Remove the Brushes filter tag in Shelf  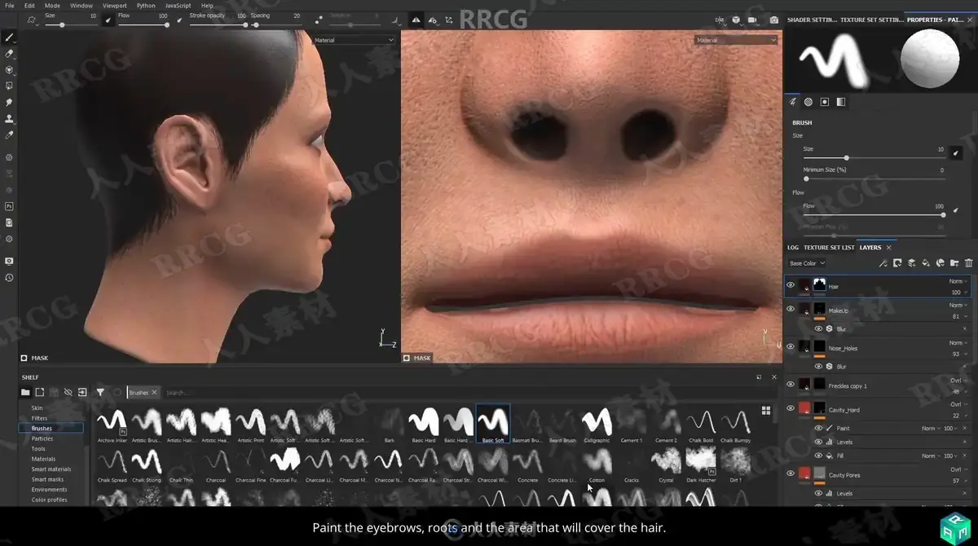[154, 392]
